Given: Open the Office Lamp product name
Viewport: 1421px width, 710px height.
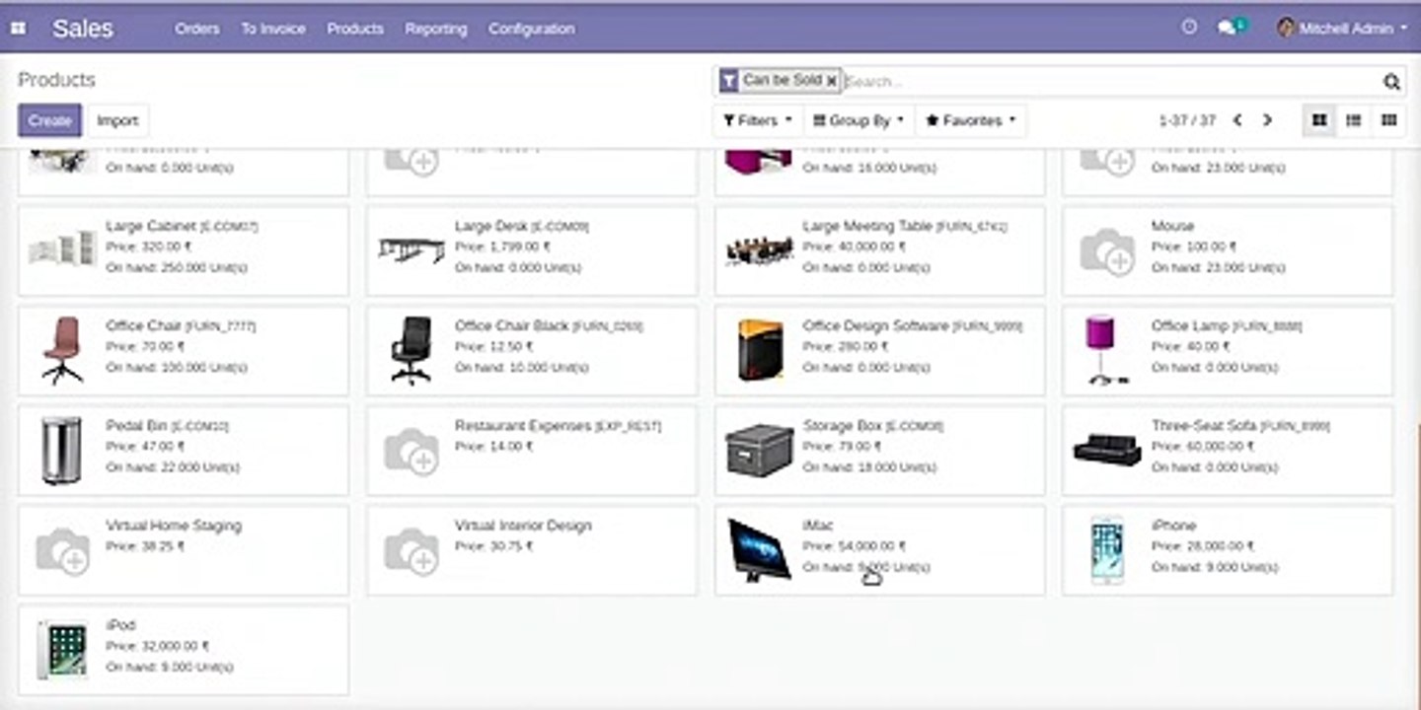Looking at the screenshot, I should pyautogui.click(x=1189, y=325).
